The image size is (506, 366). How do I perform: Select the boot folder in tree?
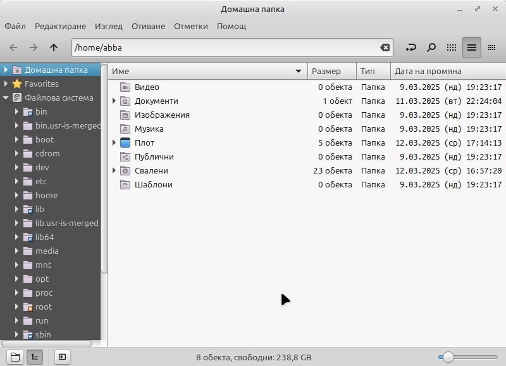click(x=44, y=139)
